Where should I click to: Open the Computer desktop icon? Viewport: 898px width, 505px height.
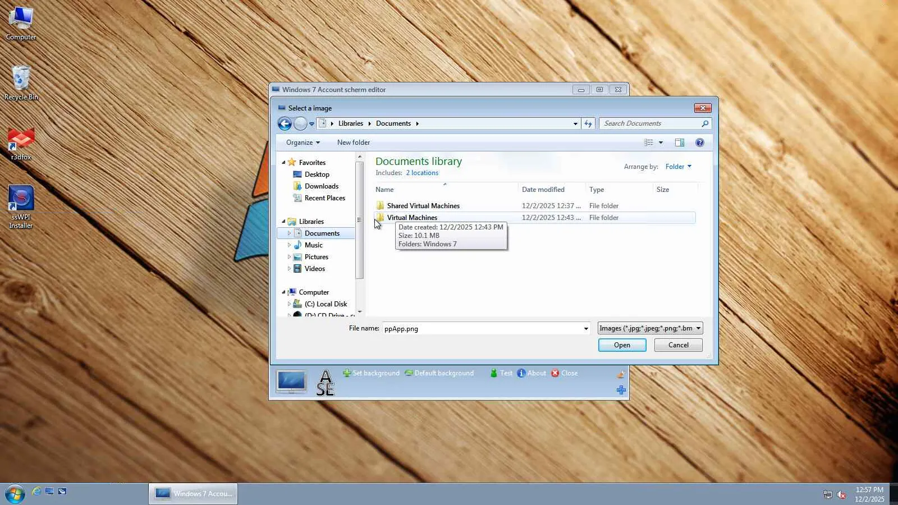21,24
